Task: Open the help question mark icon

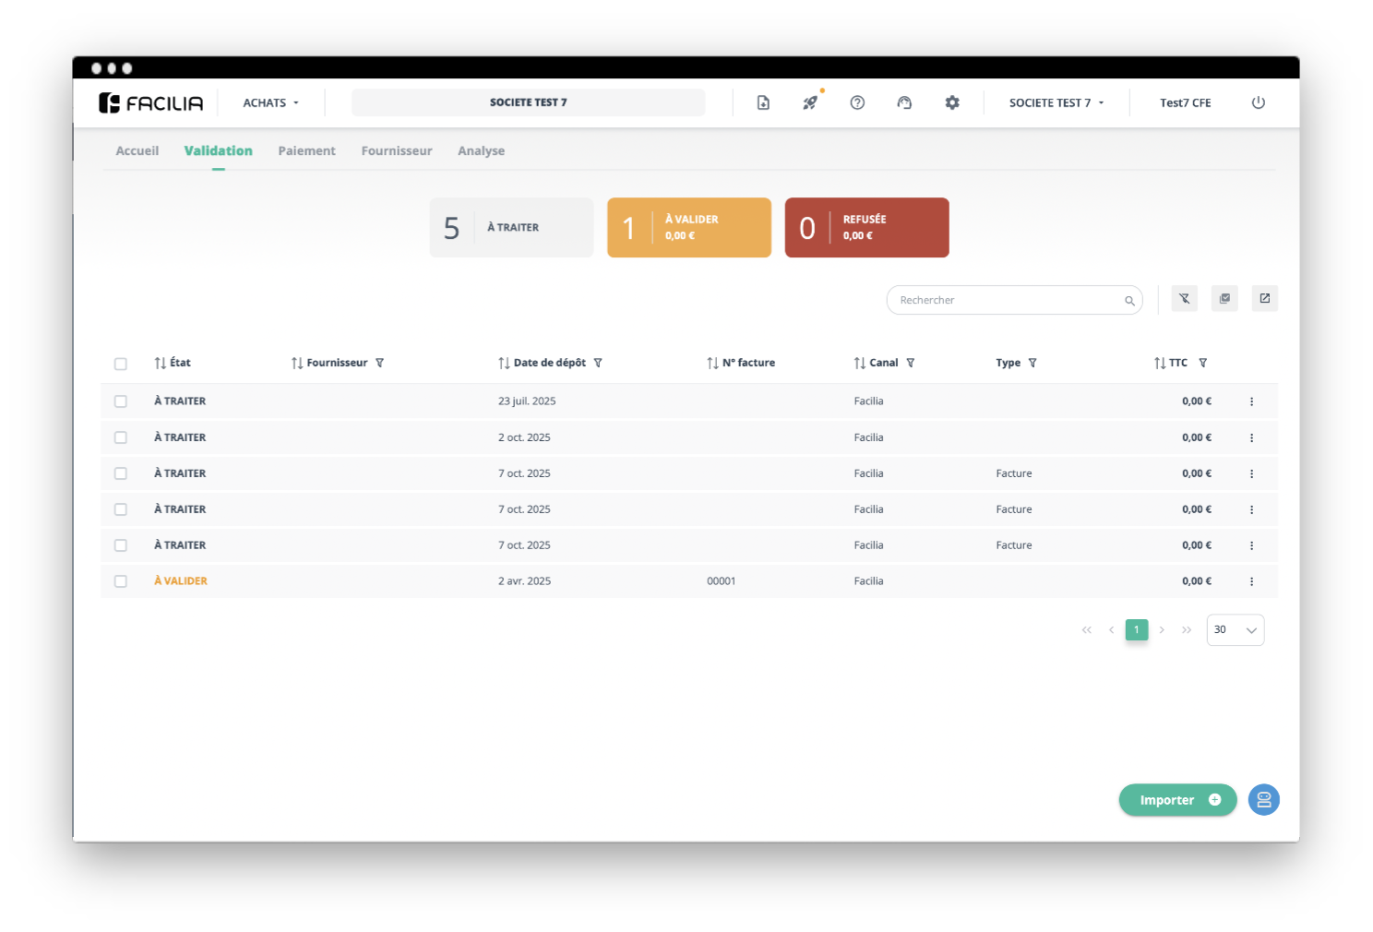Action: (857, 102)
